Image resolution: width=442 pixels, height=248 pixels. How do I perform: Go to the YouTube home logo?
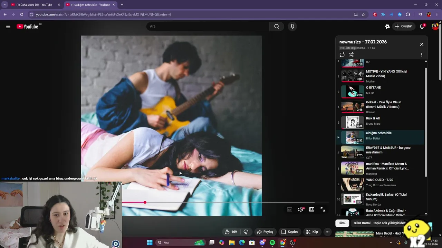pos(27,27)
